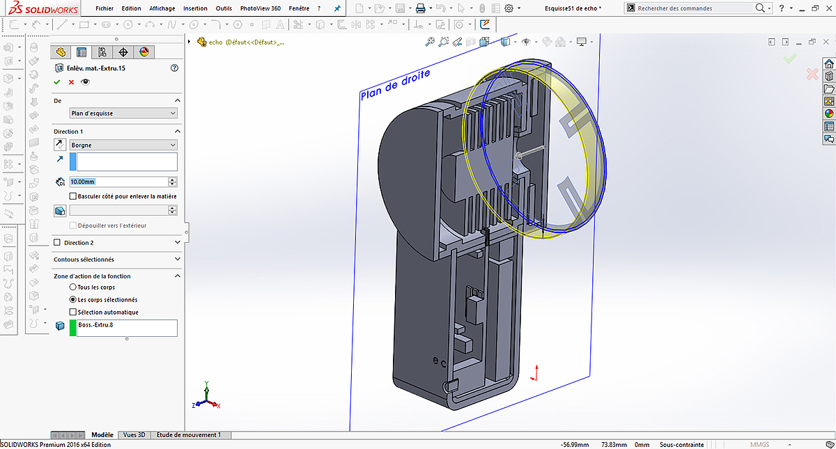Cancel the feature with red X
Image resolution: width=836 pixels, height=449 pixels.
(71, 82)
